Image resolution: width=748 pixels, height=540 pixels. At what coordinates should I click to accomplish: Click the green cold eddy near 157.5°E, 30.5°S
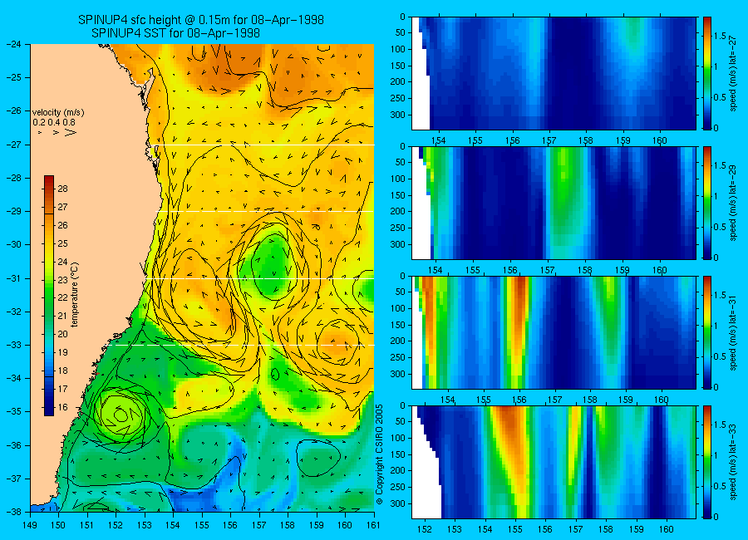pyautogui.click(x=273, y=266)
